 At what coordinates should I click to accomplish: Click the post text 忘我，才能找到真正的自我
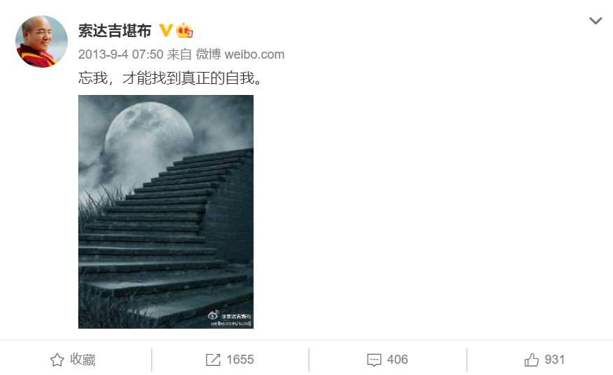(x=171, y=78)
